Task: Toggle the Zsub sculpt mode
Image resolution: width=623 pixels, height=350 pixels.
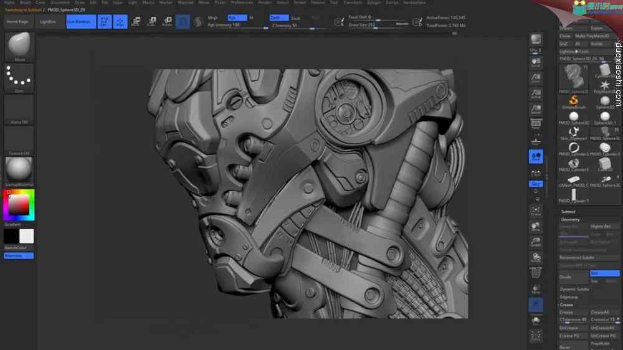Action: [x=296, y=18]
